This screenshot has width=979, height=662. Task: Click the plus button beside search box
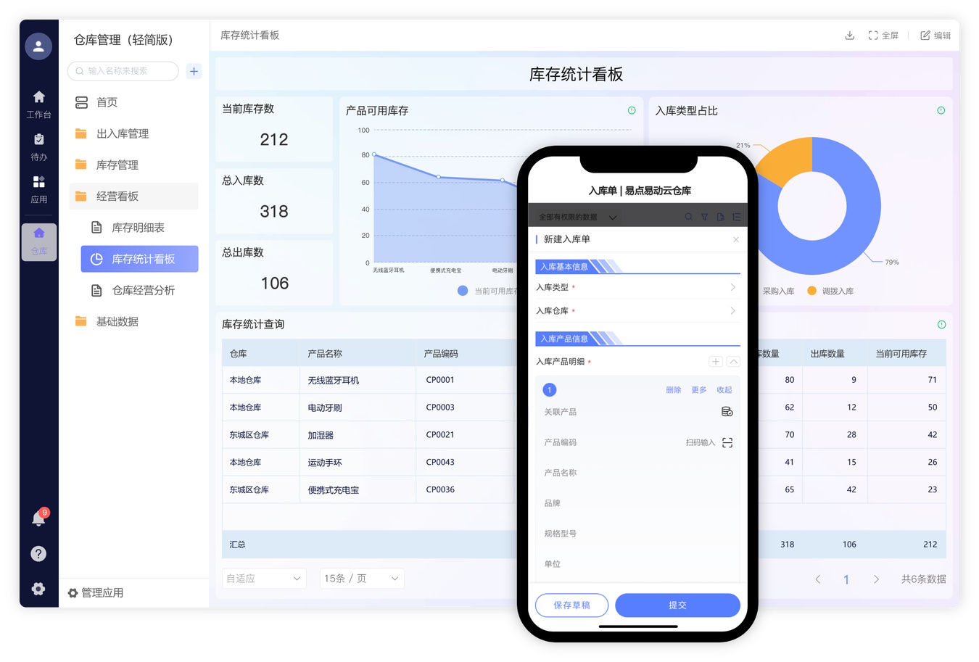coord(194,71)
